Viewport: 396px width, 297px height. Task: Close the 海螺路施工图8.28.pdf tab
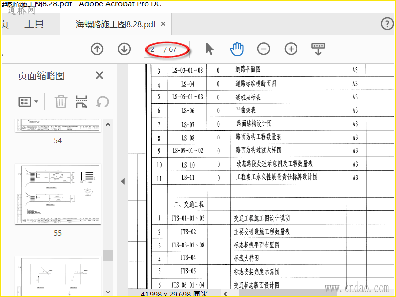pos(163,24)
